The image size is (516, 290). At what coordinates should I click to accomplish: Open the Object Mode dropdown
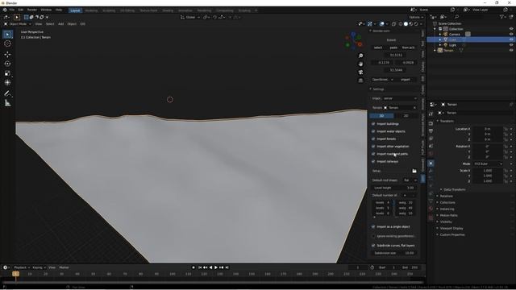18,24
